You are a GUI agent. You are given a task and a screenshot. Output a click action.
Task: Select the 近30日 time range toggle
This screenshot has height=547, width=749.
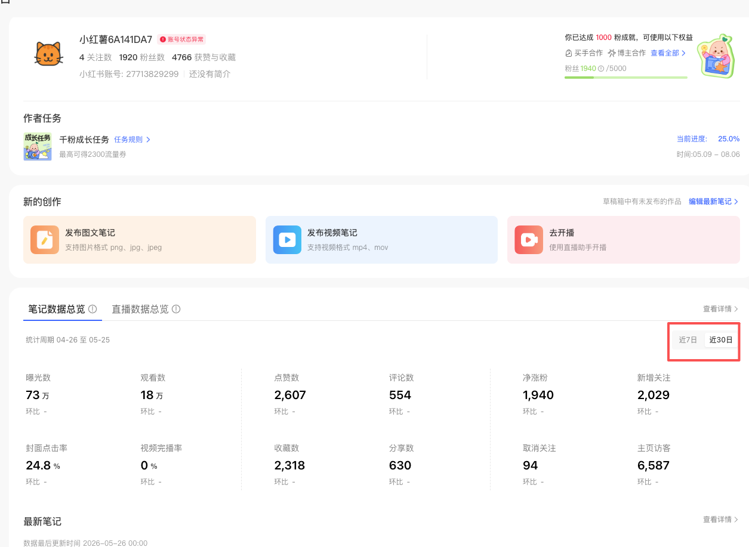[x=720, y=340]
